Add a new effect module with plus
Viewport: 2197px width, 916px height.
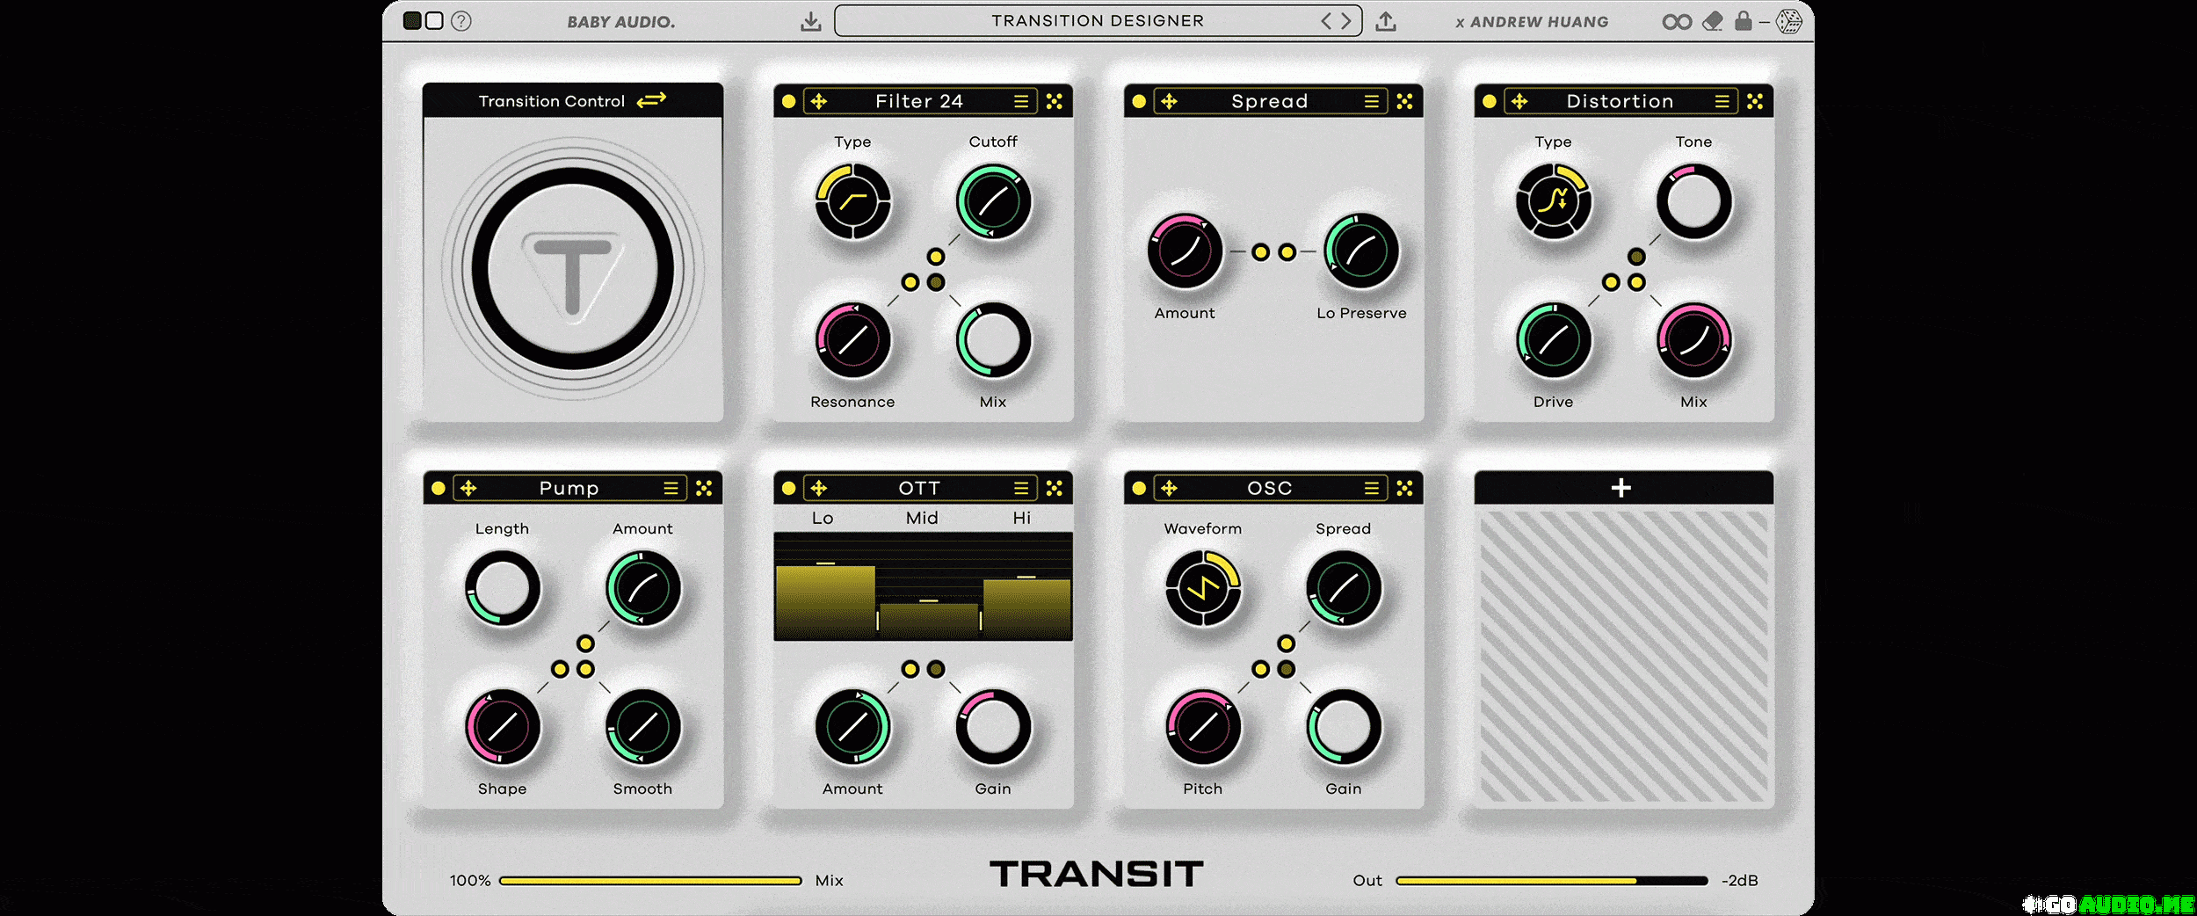point(1621,488)
